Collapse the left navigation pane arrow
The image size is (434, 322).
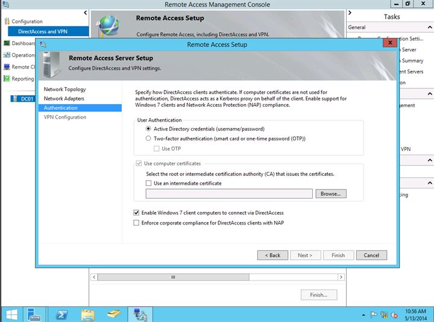click(x=85, y=13)
